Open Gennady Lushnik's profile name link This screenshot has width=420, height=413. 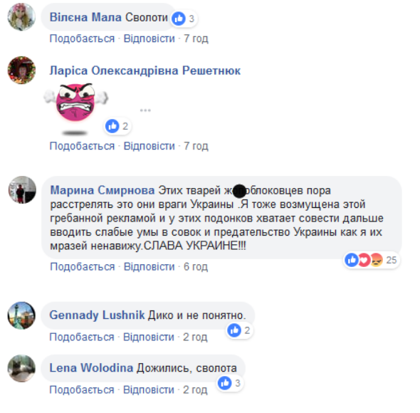(97, 315)
